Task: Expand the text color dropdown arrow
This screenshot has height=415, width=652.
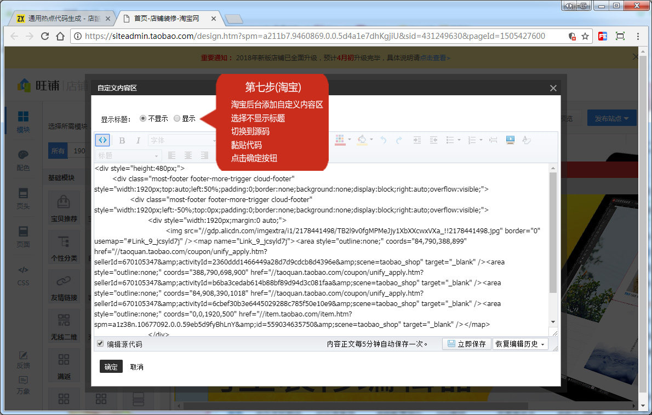Action: point(350,140)
